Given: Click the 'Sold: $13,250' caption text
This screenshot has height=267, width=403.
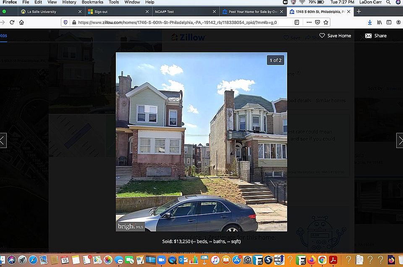Looking at the screenshot, I should point(201,241).
